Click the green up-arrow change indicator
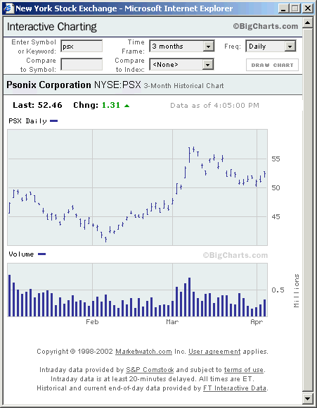Screen dimensions: 317x408 coord(127,106)
